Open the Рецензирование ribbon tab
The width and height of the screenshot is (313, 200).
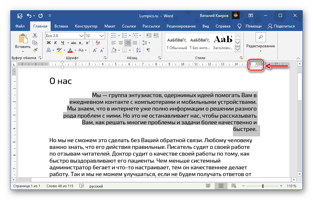[181, 26]
